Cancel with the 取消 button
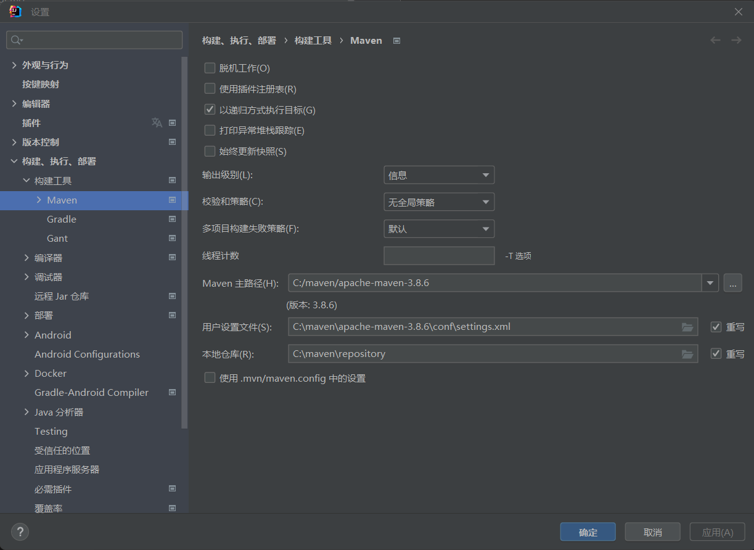 653,532
